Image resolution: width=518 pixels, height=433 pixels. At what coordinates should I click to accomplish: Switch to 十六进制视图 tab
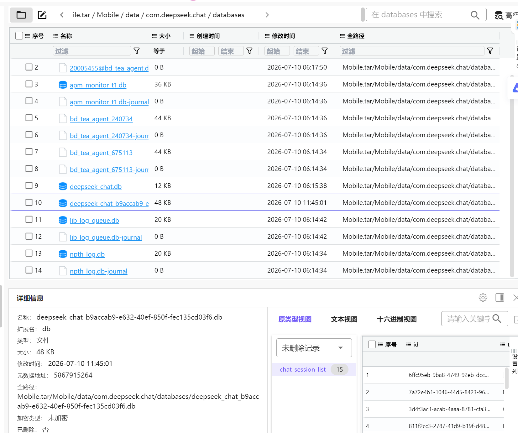[x=397, y=319]
